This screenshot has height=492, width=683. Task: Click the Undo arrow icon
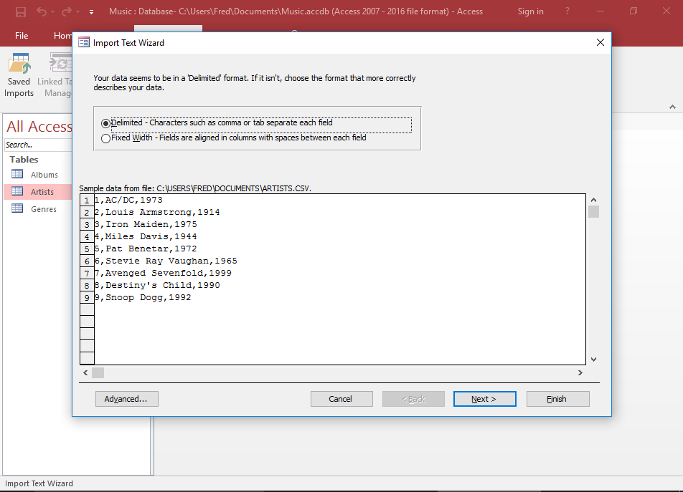click(42, 11)
